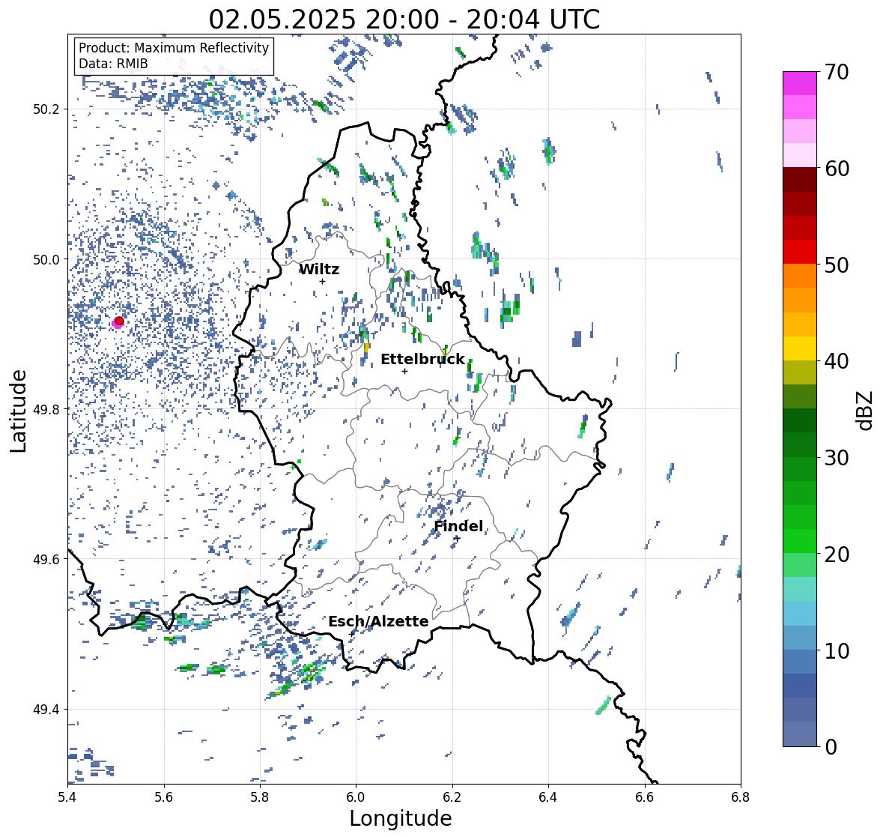
Task: Click the Ettelbruck city label
Action: [x=422, y=360]
